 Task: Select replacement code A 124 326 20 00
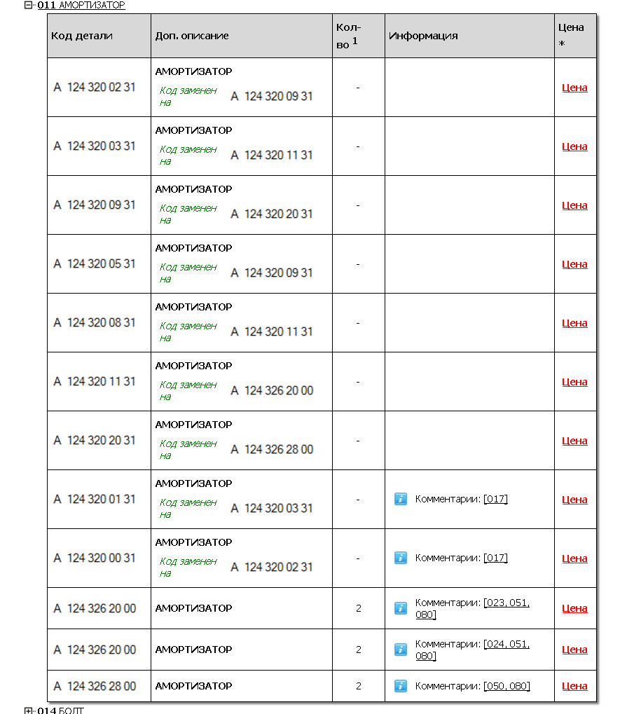[x=272, y=391]
